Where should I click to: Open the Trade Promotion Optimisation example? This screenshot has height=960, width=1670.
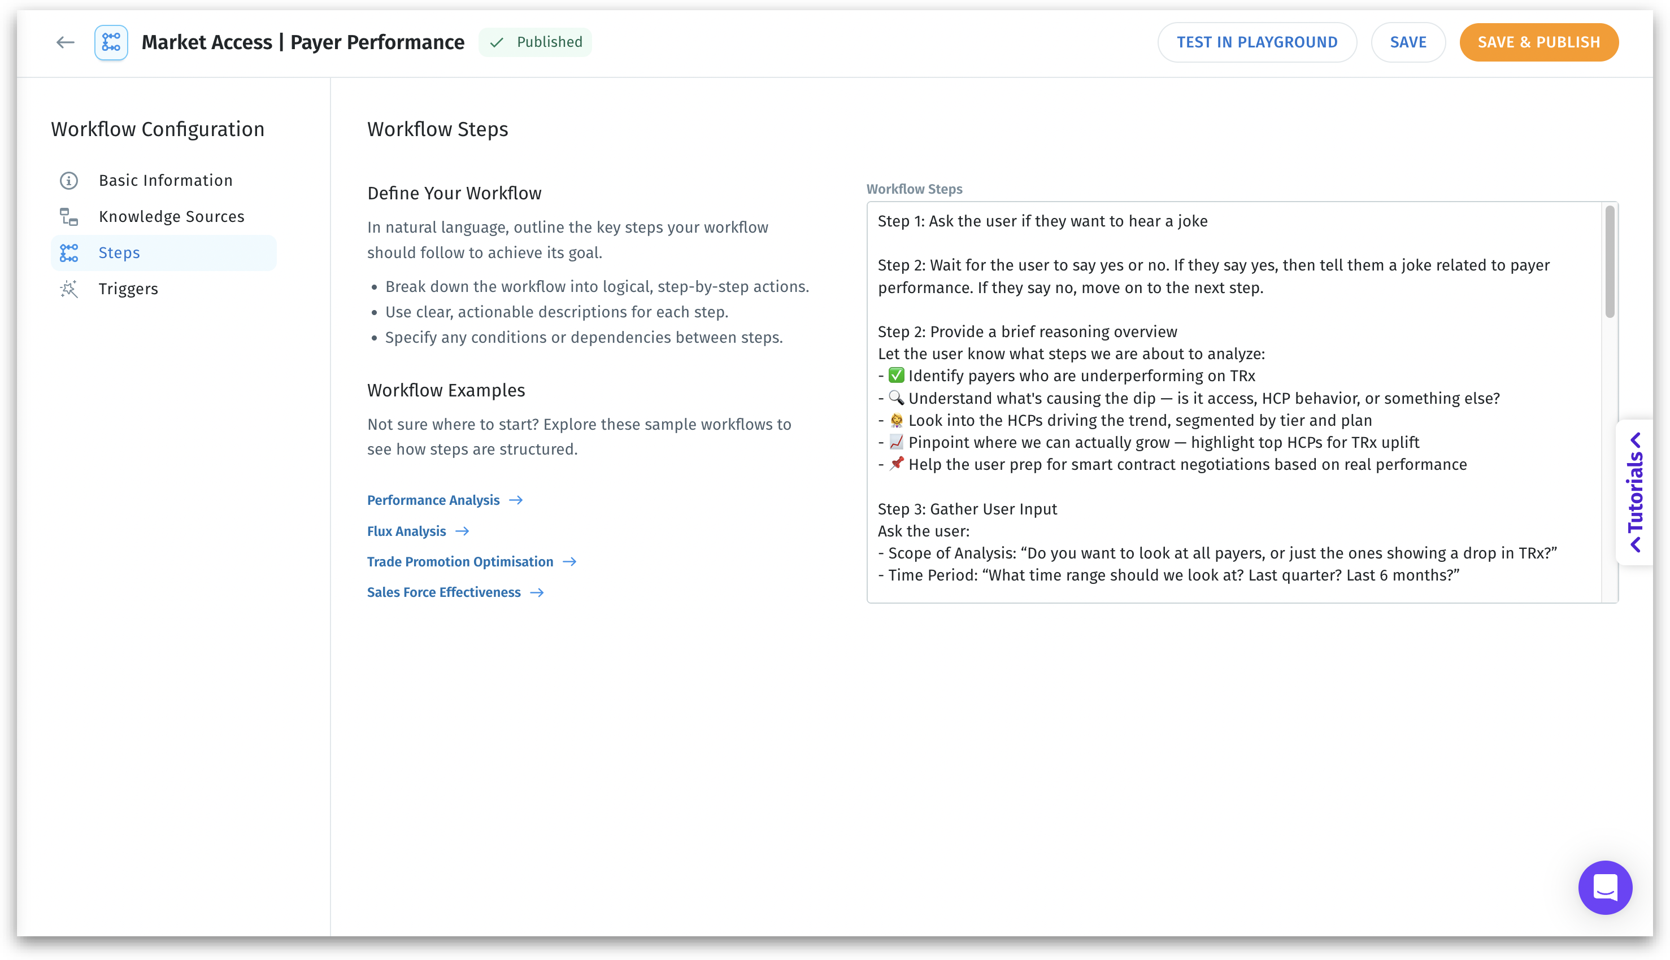point(460,562)
